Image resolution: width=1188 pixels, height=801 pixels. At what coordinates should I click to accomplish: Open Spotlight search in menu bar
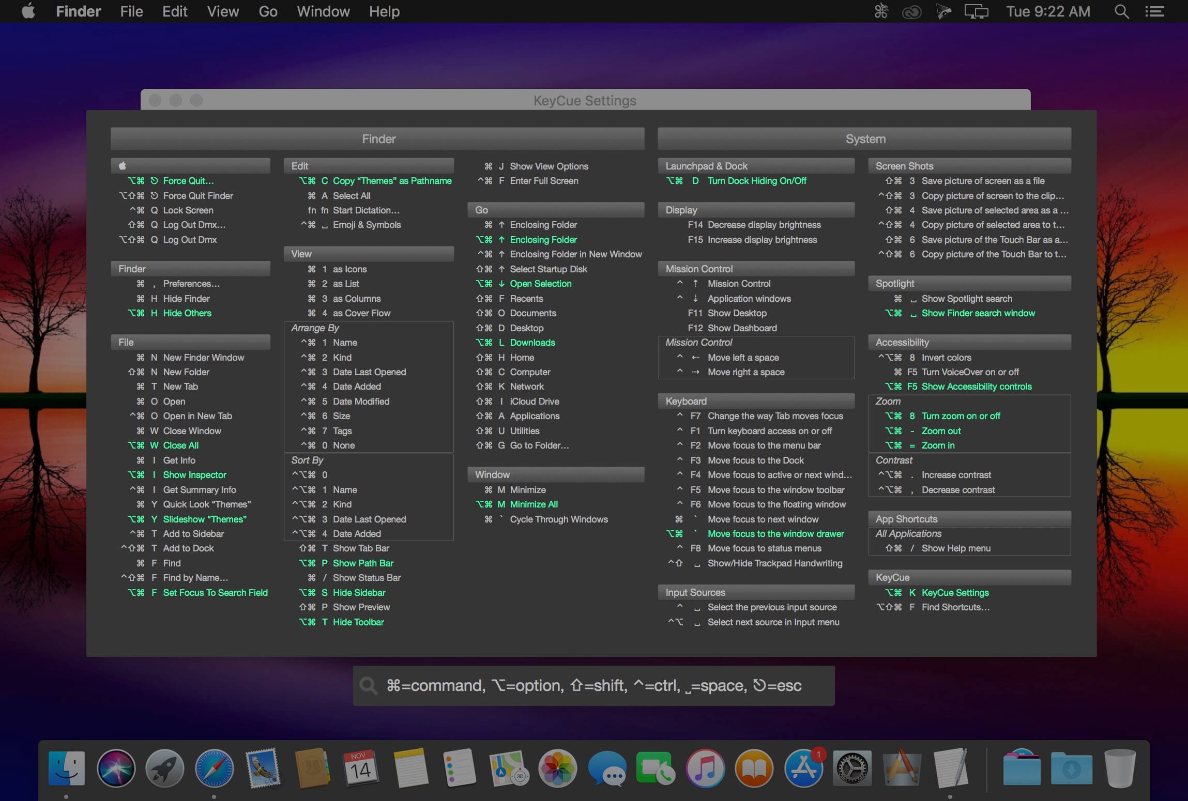coord(1121,11)
